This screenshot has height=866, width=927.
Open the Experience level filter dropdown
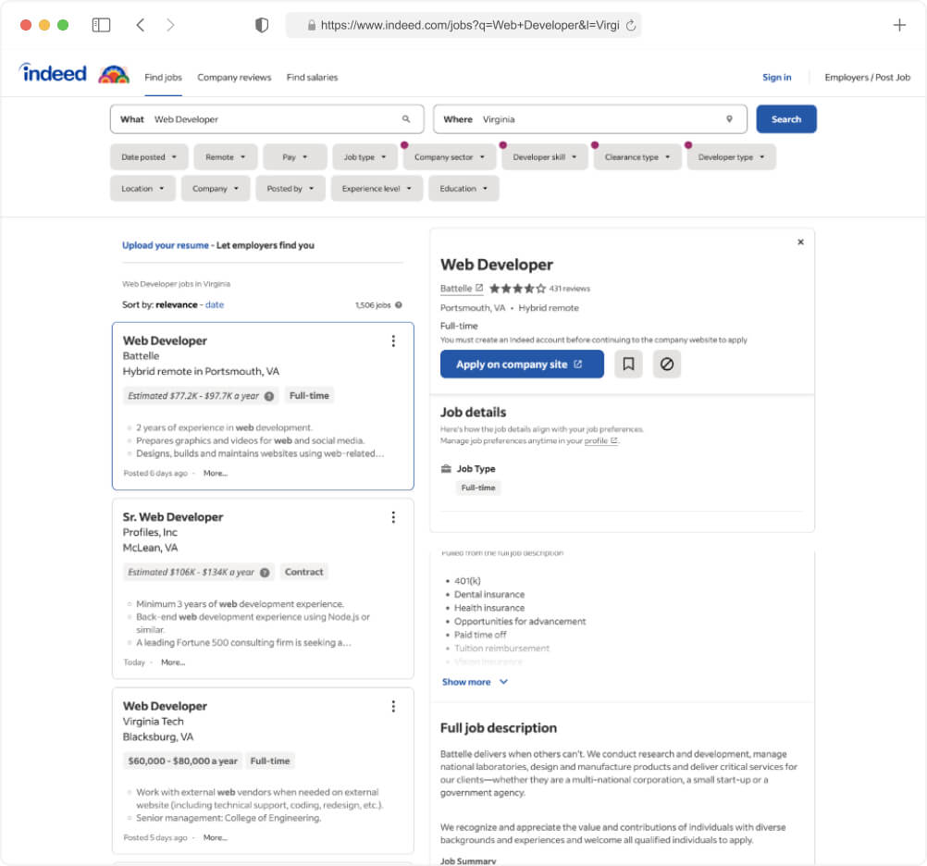point(377,188)
